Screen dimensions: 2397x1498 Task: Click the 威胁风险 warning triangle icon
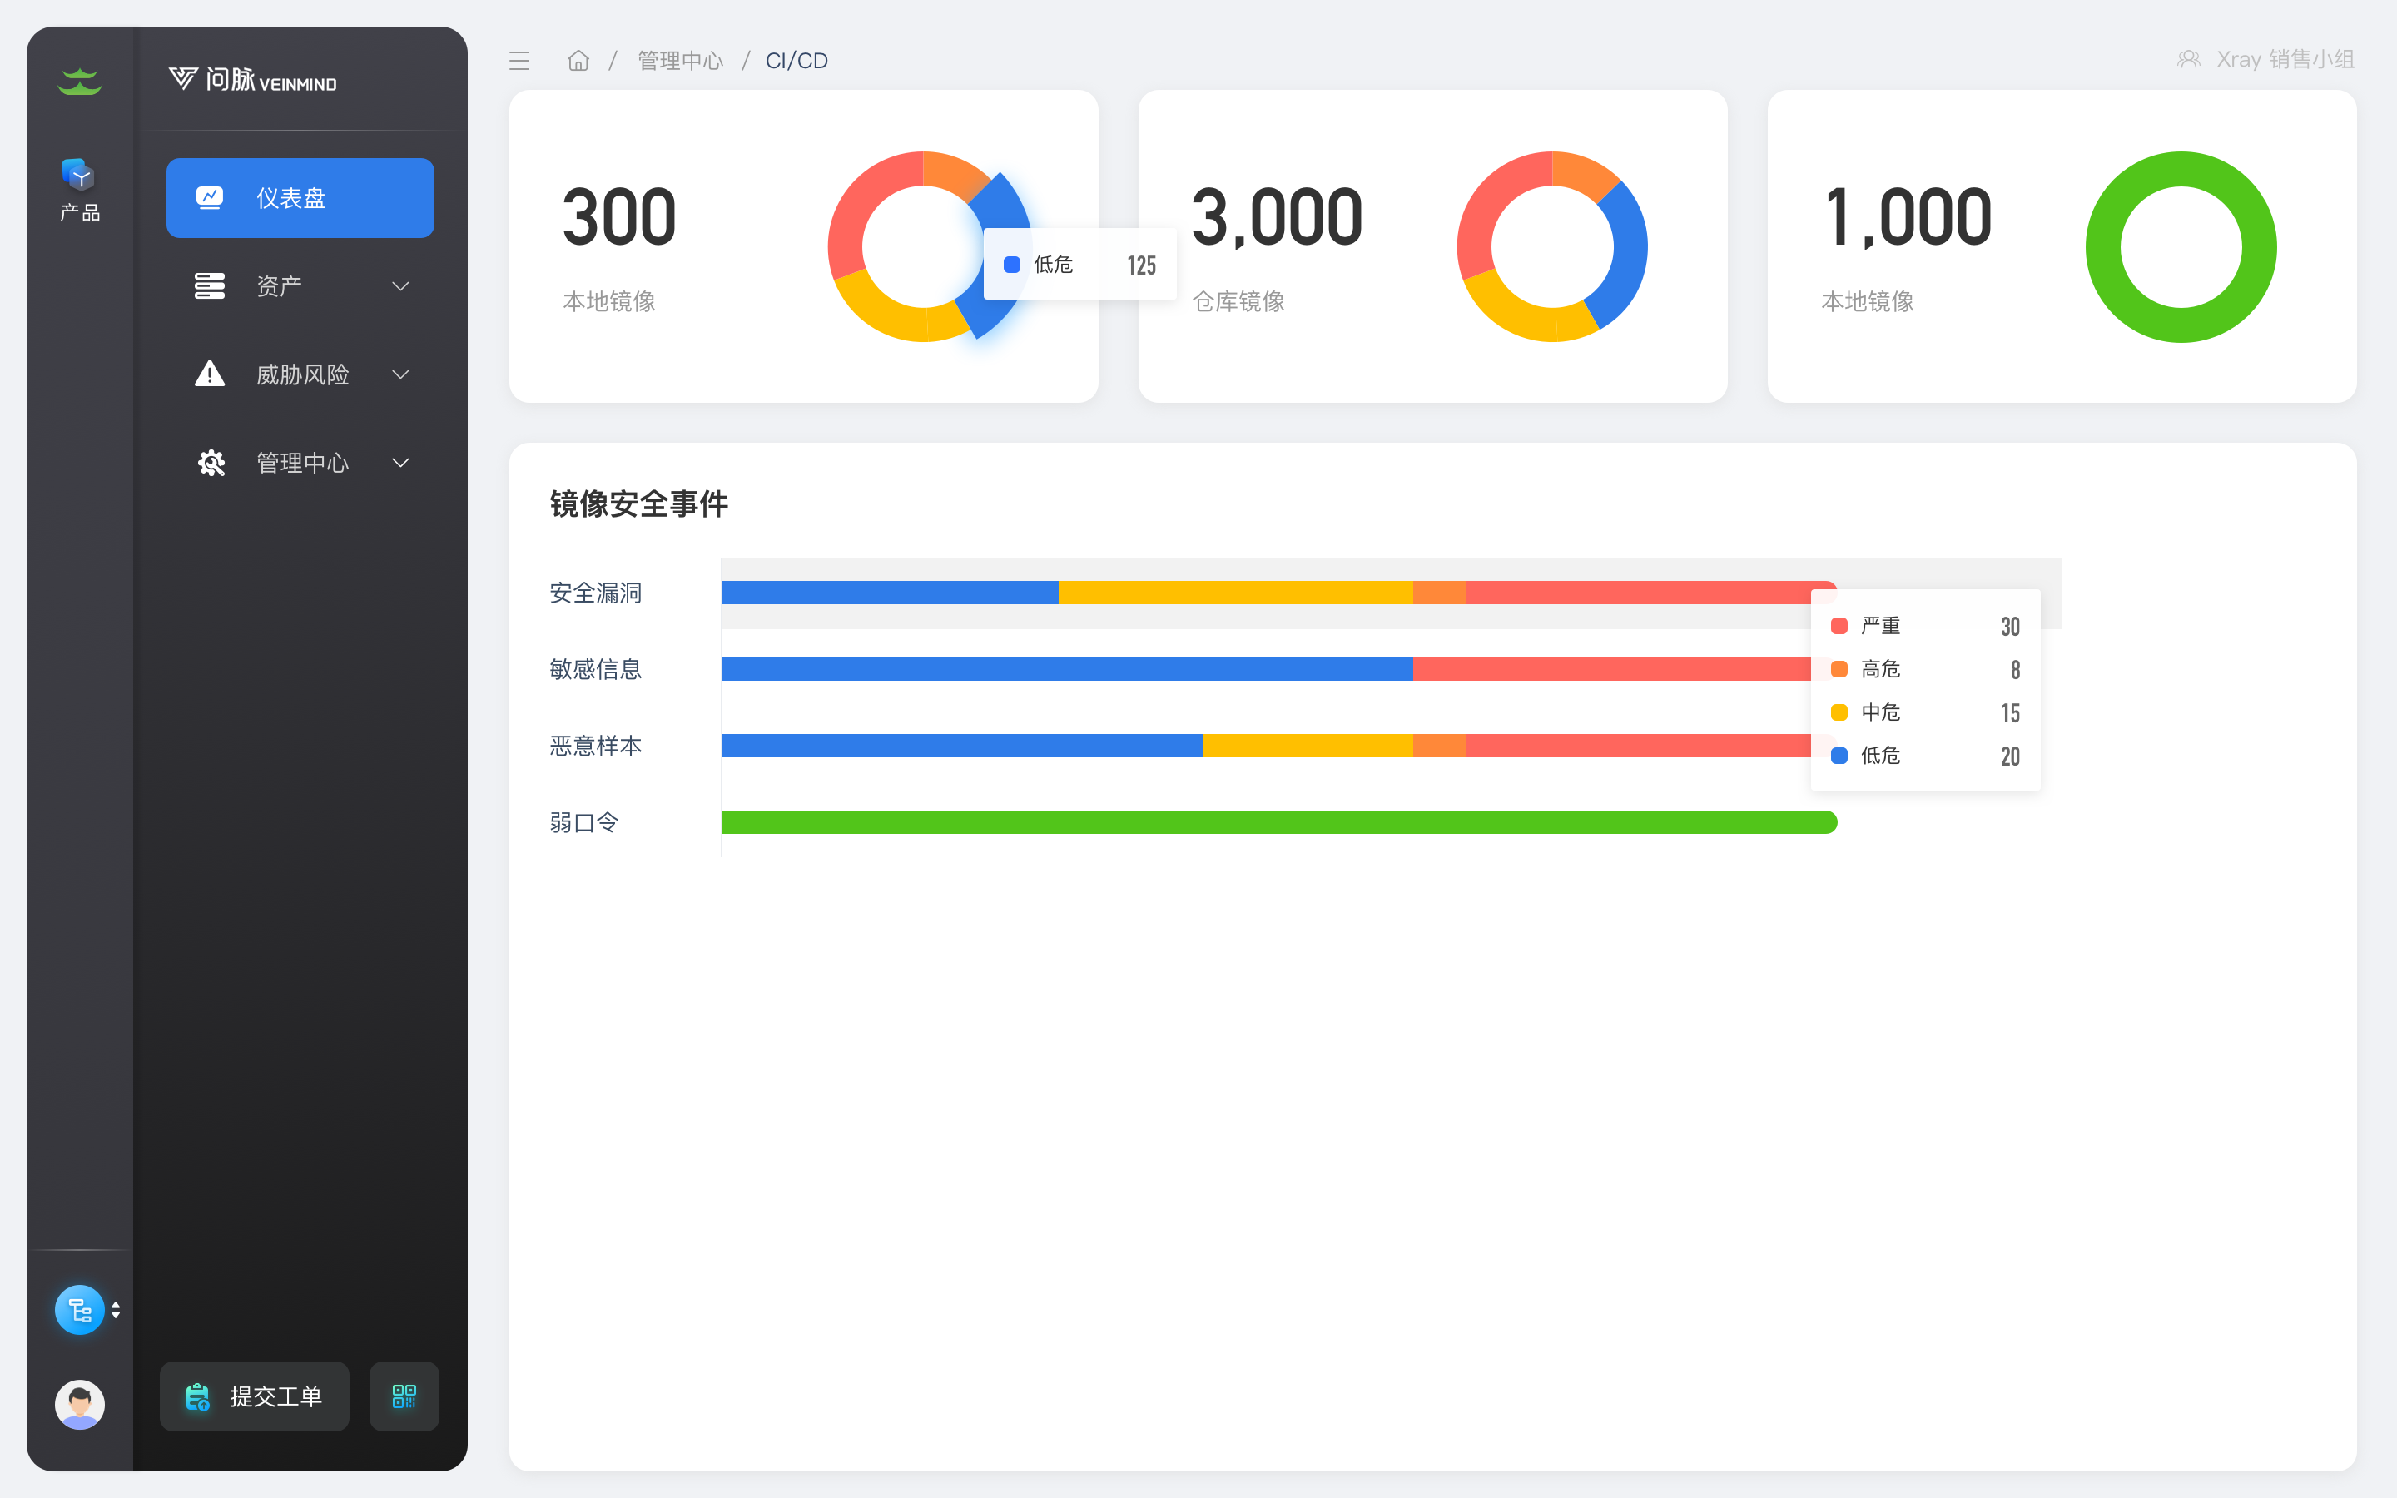click(x=210, y=374)
